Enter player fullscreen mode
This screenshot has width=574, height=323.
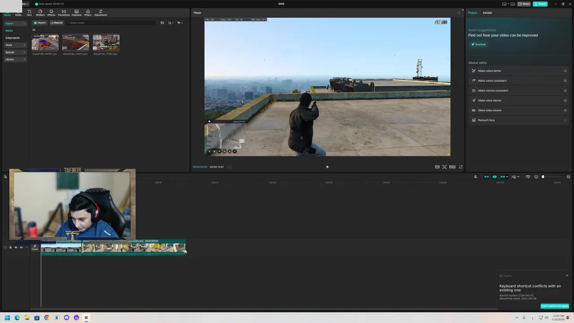click(x=461, y=167)
